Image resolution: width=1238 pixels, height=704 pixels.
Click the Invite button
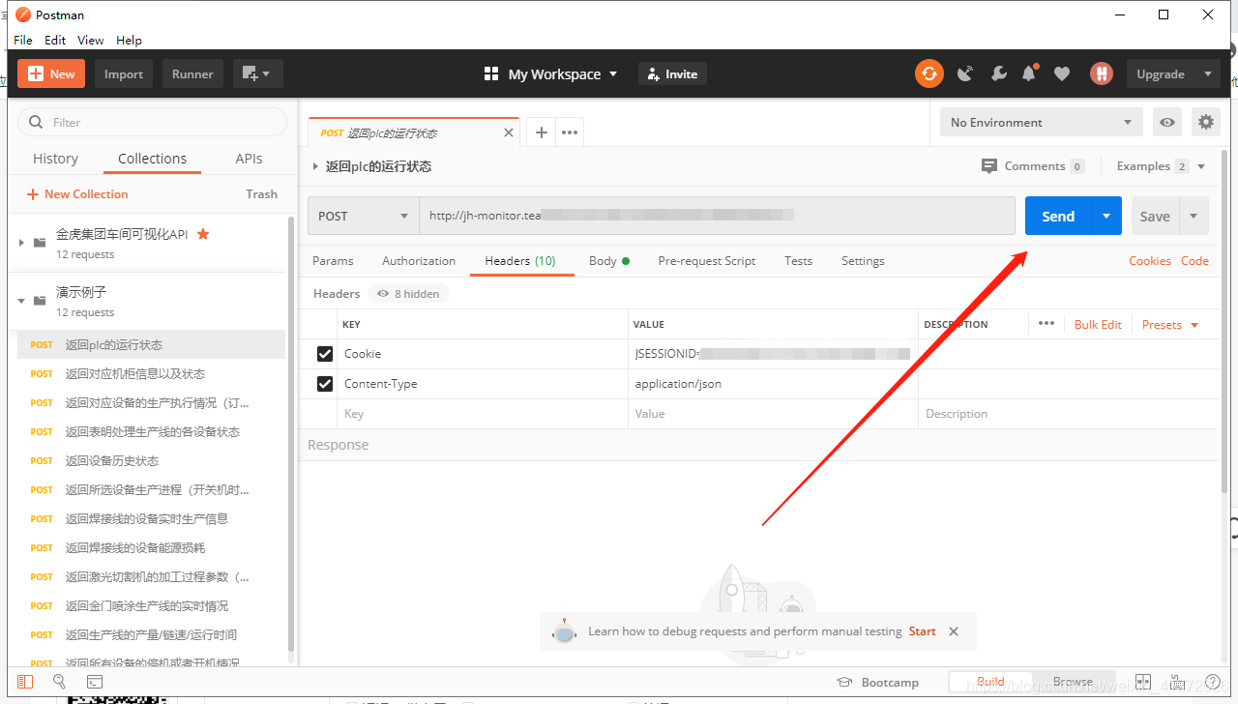tap(672, 73)
